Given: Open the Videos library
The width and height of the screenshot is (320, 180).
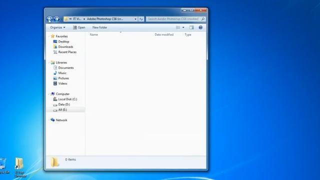Looking at the screenshot, I should coord(62,83).
